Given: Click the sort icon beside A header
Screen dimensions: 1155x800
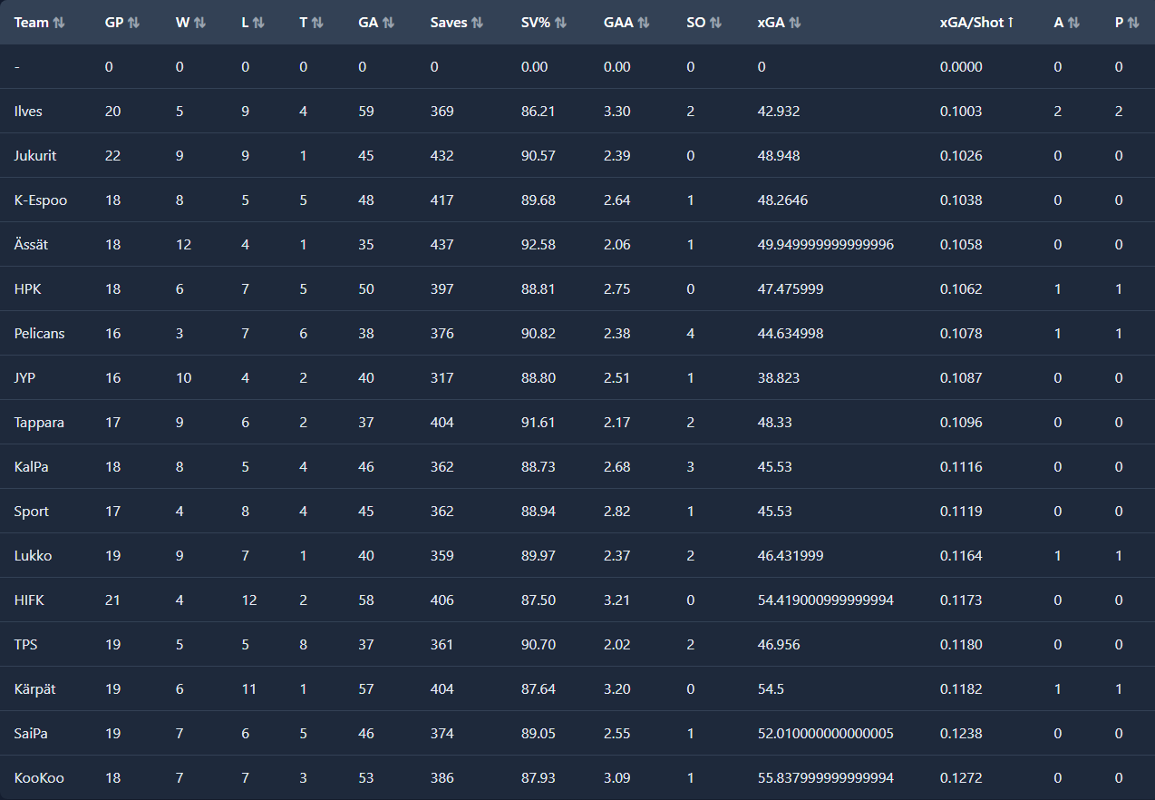Looking at the screenshot, I should click(1073, 23).
